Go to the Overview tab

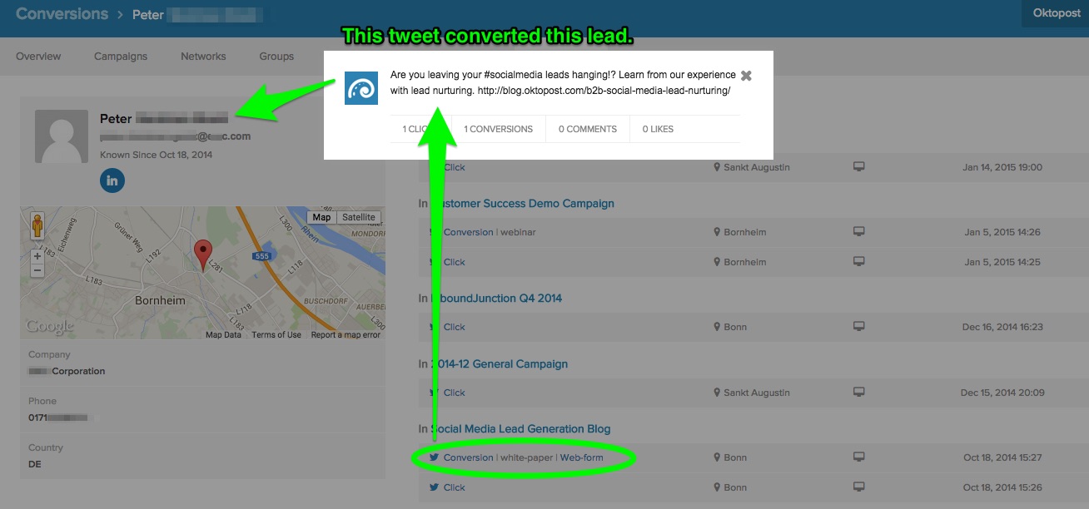pyautogui.click(x=38, y=57)
